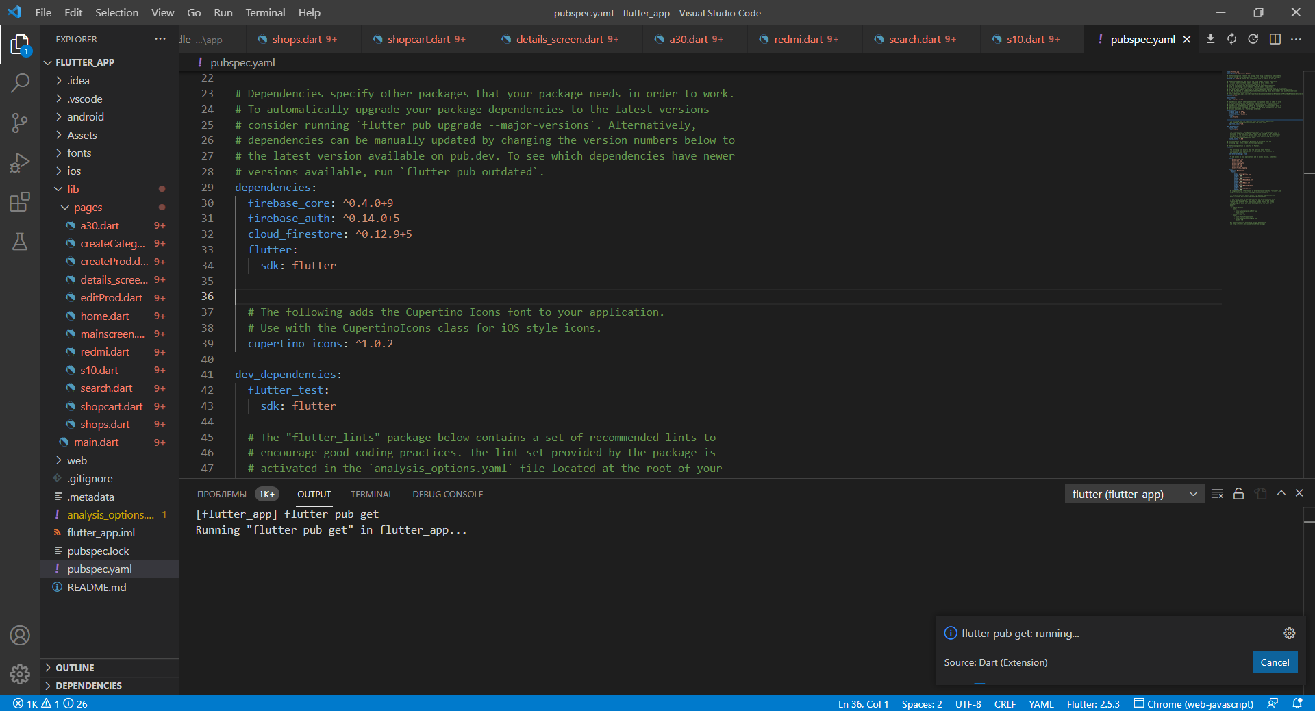Screen dimensions: 1315x711
Task: Click Ln 36, Col 1 in status bar
Action: (863, 703)
